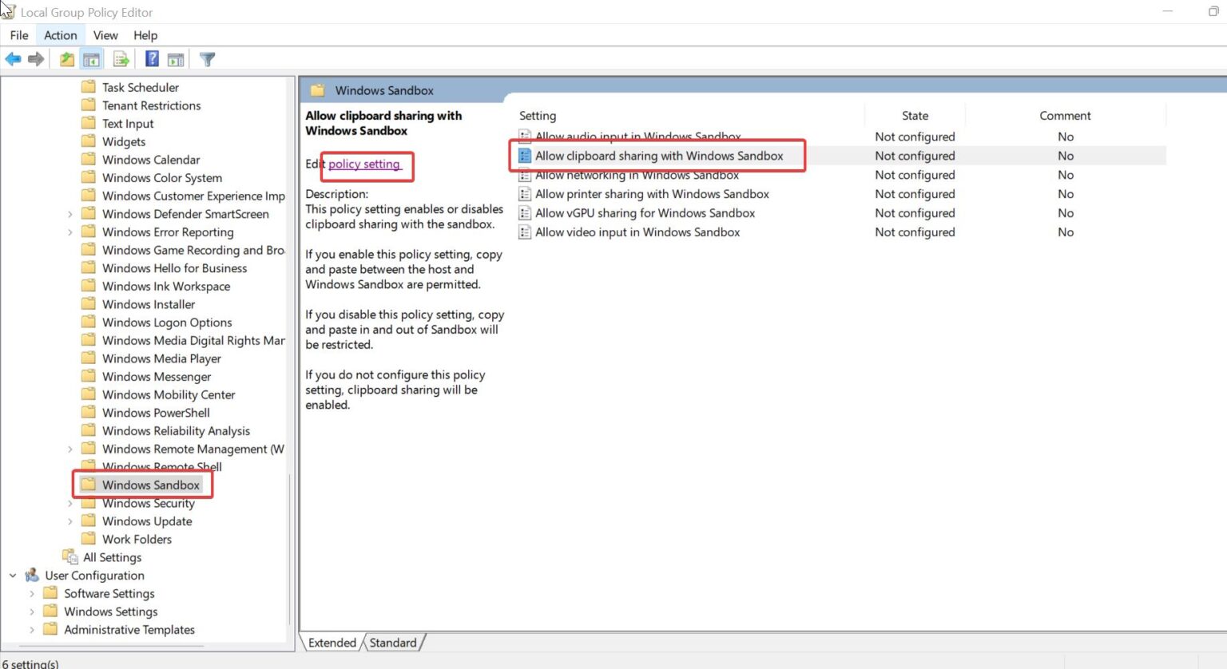Click the Forward navigation arrow icon
The image size is (1227, 669).
coord(36,58)
